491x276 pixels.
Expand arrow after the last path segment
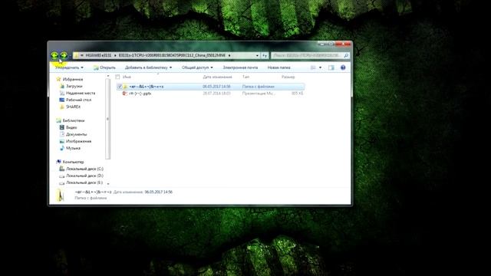tap(229, 55)
